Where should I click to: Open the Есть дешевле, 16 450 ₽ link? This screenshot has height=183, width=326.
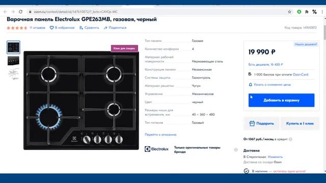265,65
